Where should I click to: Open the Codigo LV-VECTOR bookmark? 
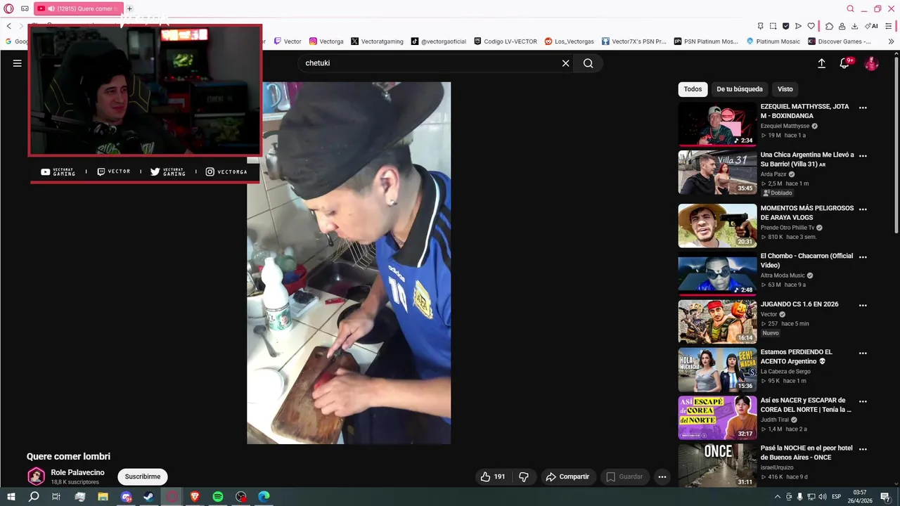pyautogui.click(x=506, y=41)
